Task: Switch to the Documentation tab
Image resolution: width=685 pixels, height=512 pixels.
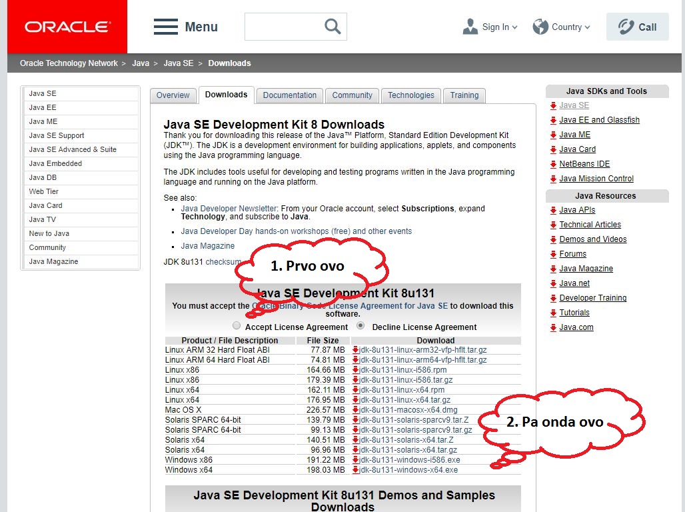Action: pyautogui.click(x=289, y=95)
